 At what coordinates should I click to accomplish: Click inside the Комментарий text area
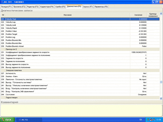(79, 110)
